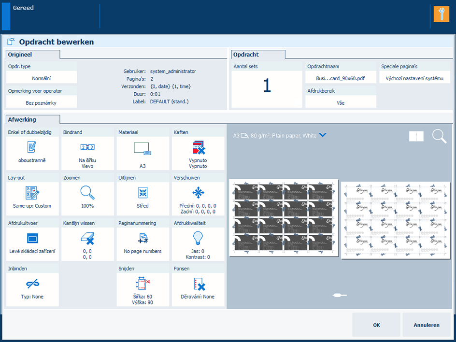Toggle Enkel of dubbelzijdig sides setting
Screen dimensions: 456x342
coord(32,153)
